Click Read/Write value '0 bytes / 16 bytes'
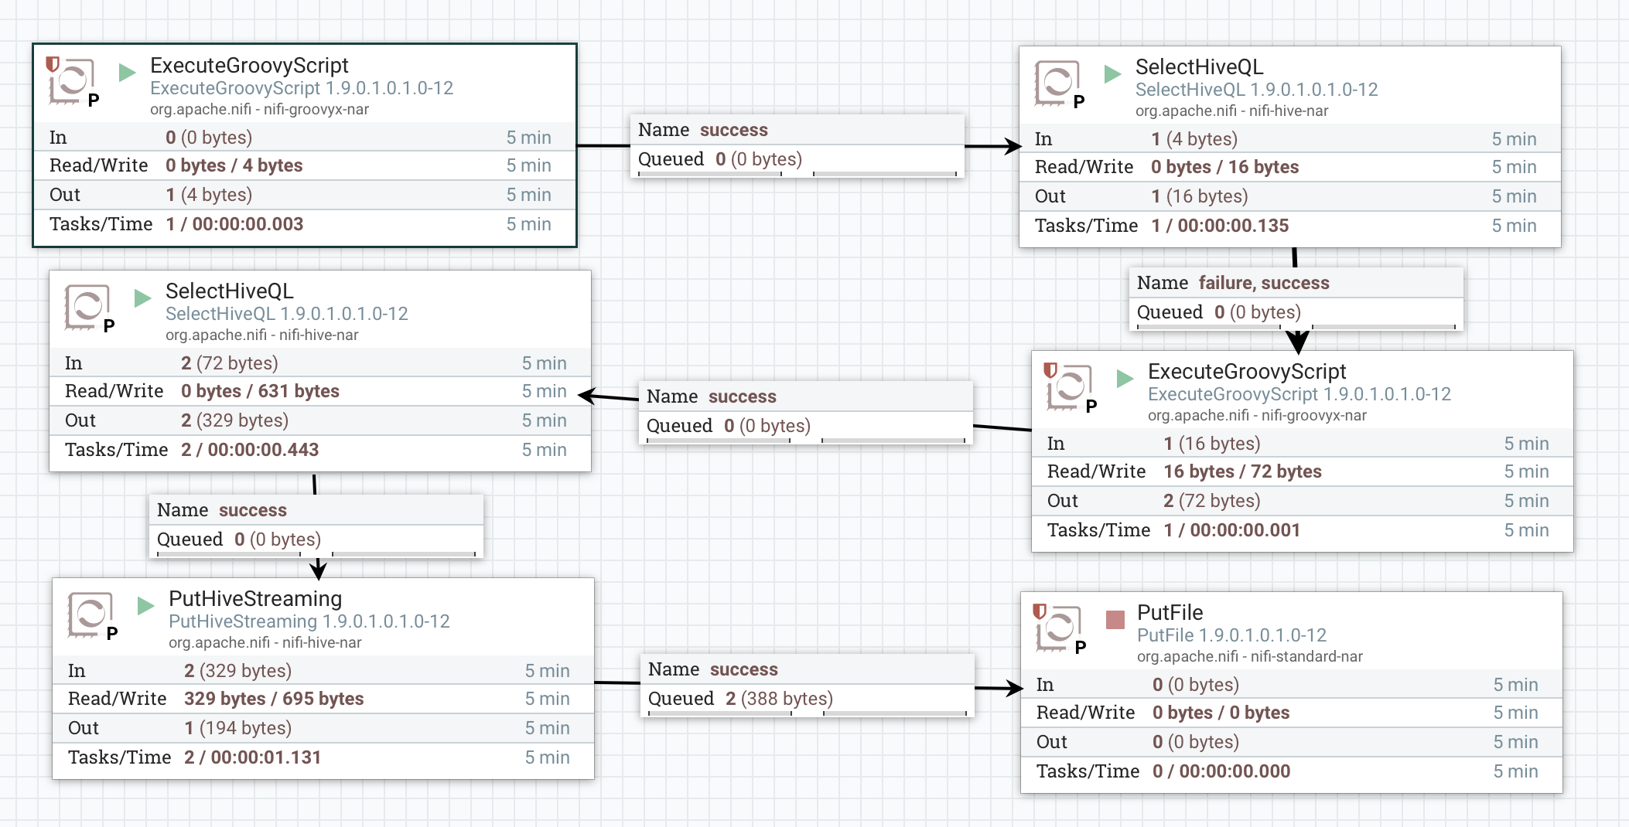The width and height of the screenshot is (1629, 827). pyautogui.click(x=1224, y=167)
